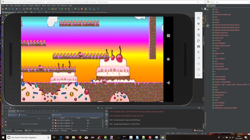Viewport: 250px width, 140px height.
Task: Take an emulator screenshot with the camera icon
Action: coord(199,46)
